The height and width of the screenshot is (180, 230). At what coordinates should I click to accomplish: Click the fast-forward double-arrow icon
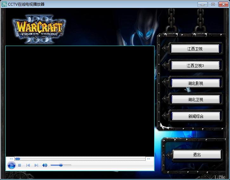click(x=148, y=159)
